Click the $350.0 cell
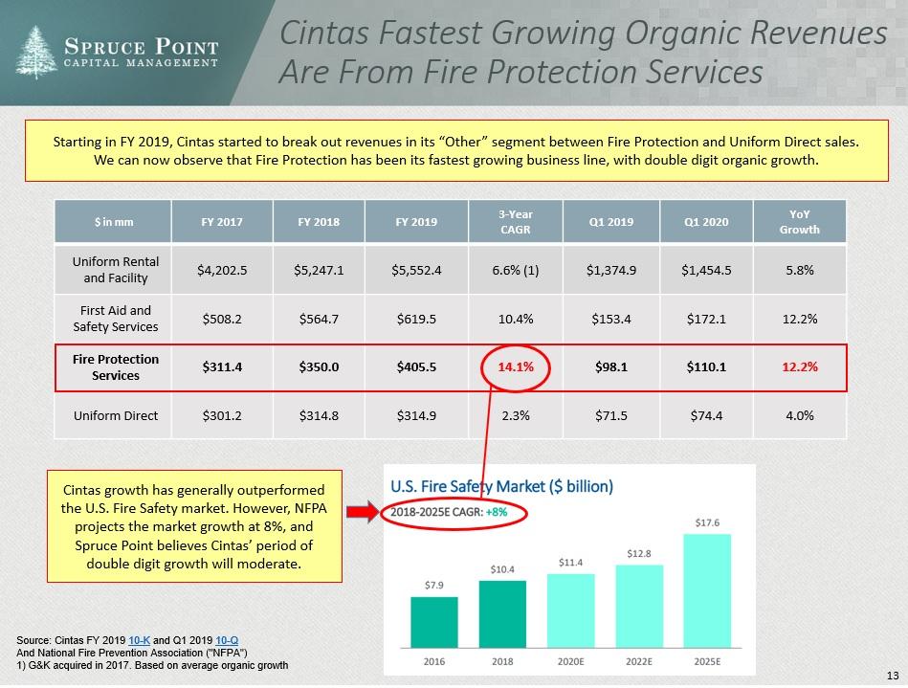 point(319,367)
